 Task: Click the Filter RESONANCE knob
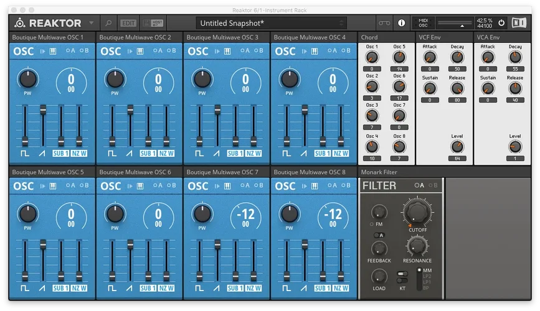[417, 245]
